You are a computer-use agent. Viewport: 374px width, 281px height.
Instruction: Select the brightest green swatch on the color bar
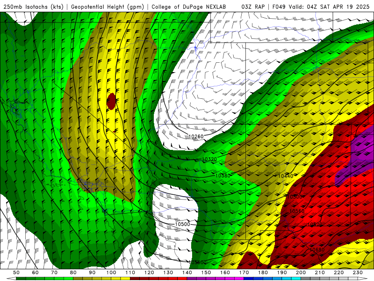pos(68,278)
